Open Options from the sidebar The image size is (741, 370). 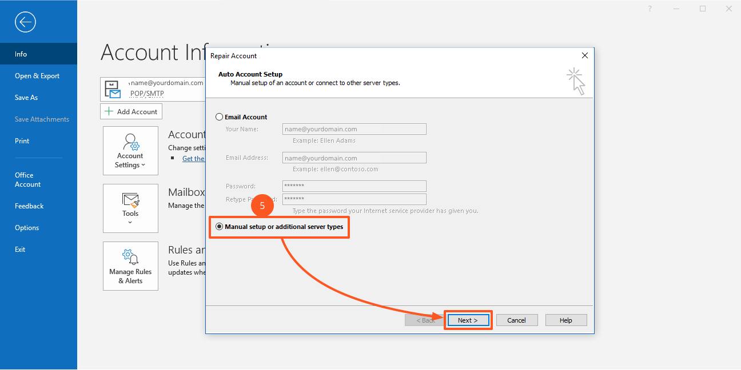[x=27, y=228]
